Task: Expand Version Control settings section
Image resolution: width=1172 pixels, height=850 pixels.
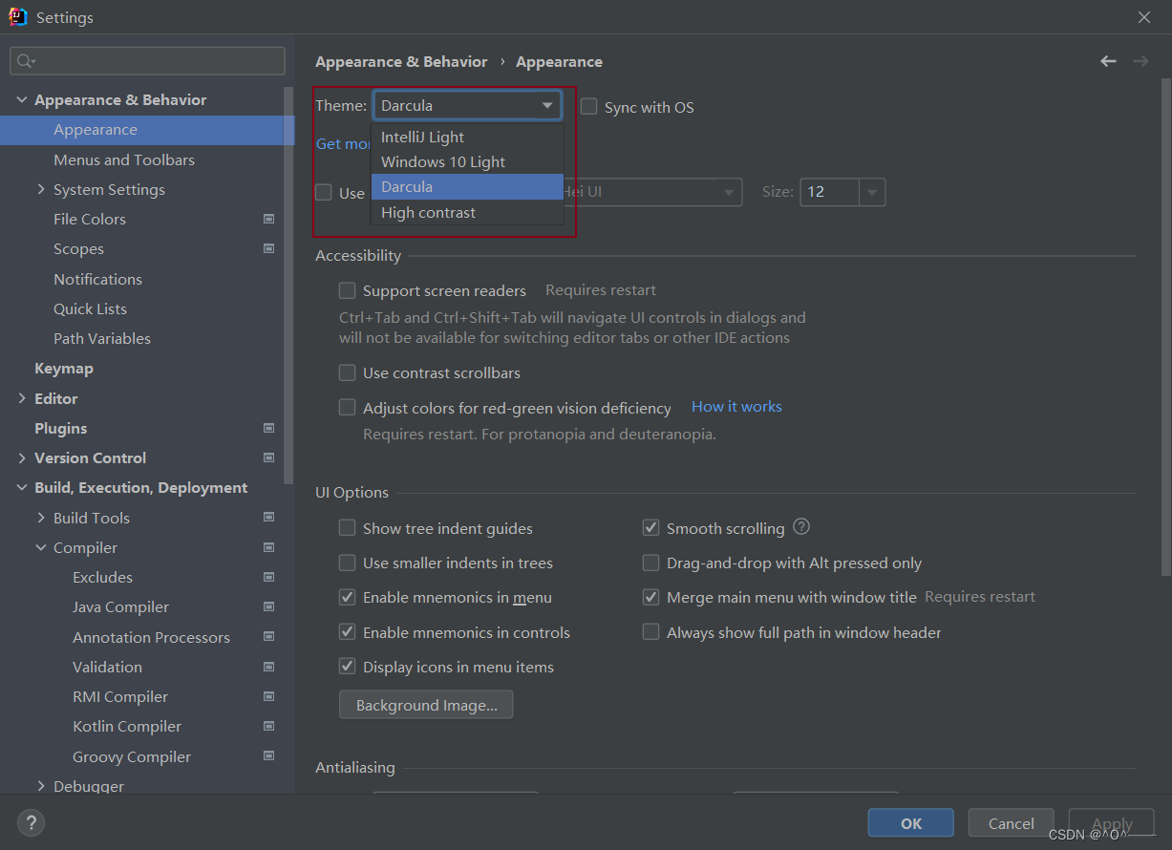Action: click(x=21, y=457)
